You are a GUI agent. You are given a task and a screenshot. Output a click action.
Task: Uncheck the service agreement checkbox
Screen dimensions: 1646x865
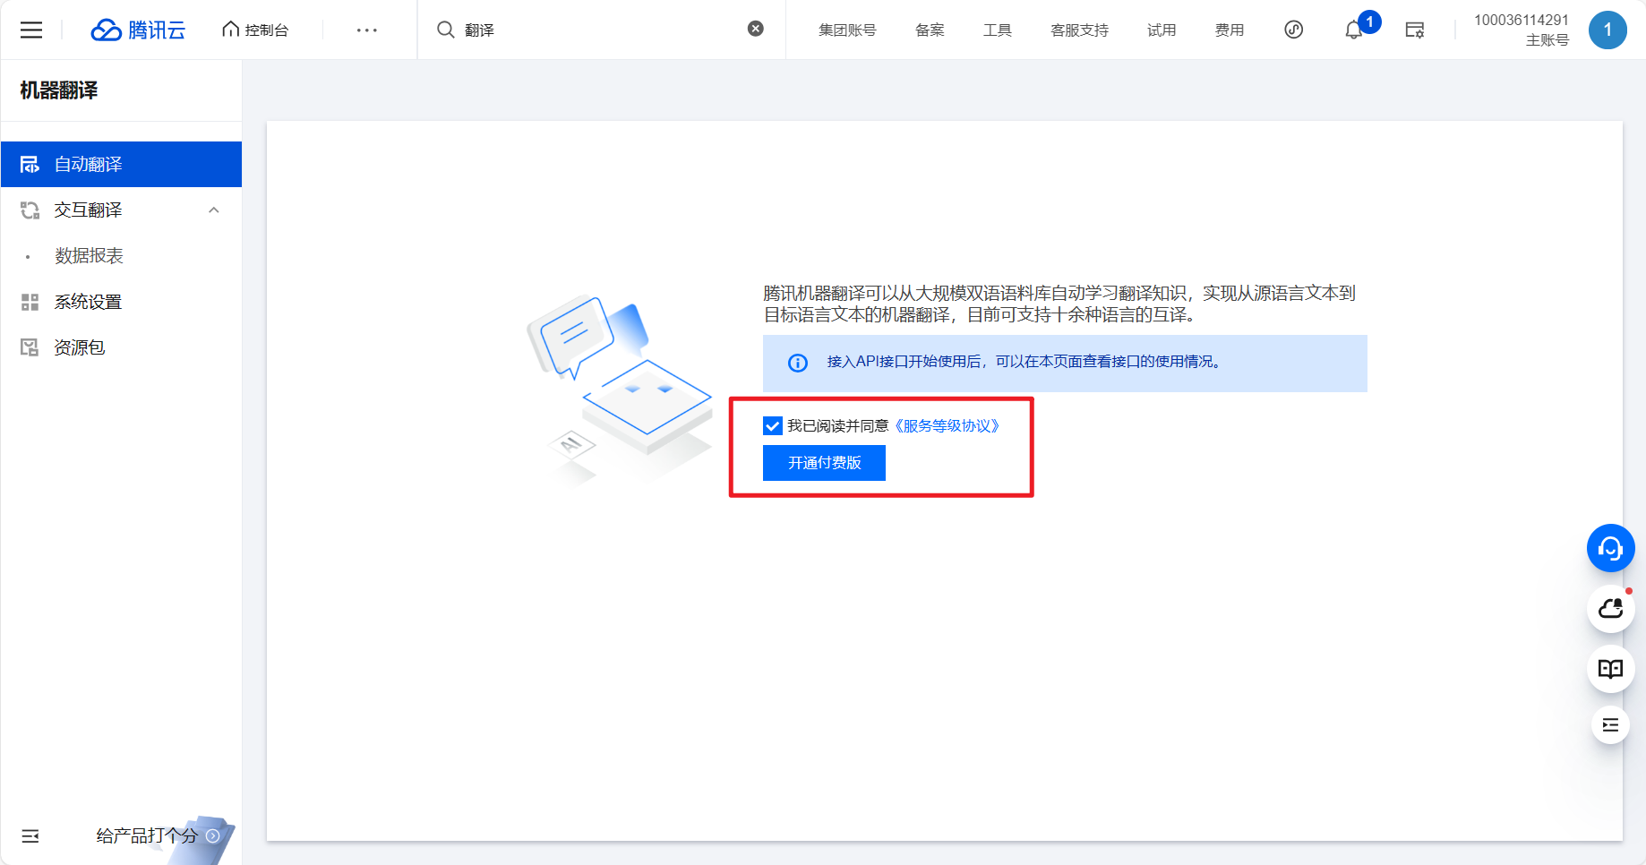pyautogui.click(x=773, y=426)
